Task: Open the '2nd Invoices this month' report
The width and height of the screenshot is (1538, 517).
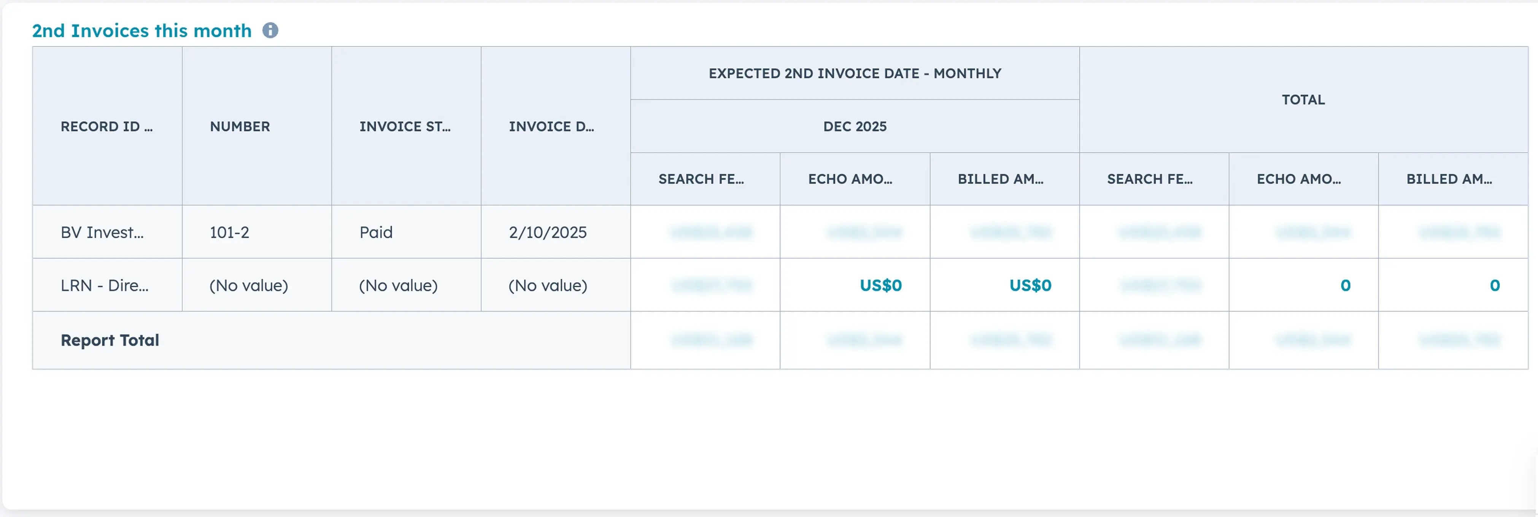Action: click(141, 30)
